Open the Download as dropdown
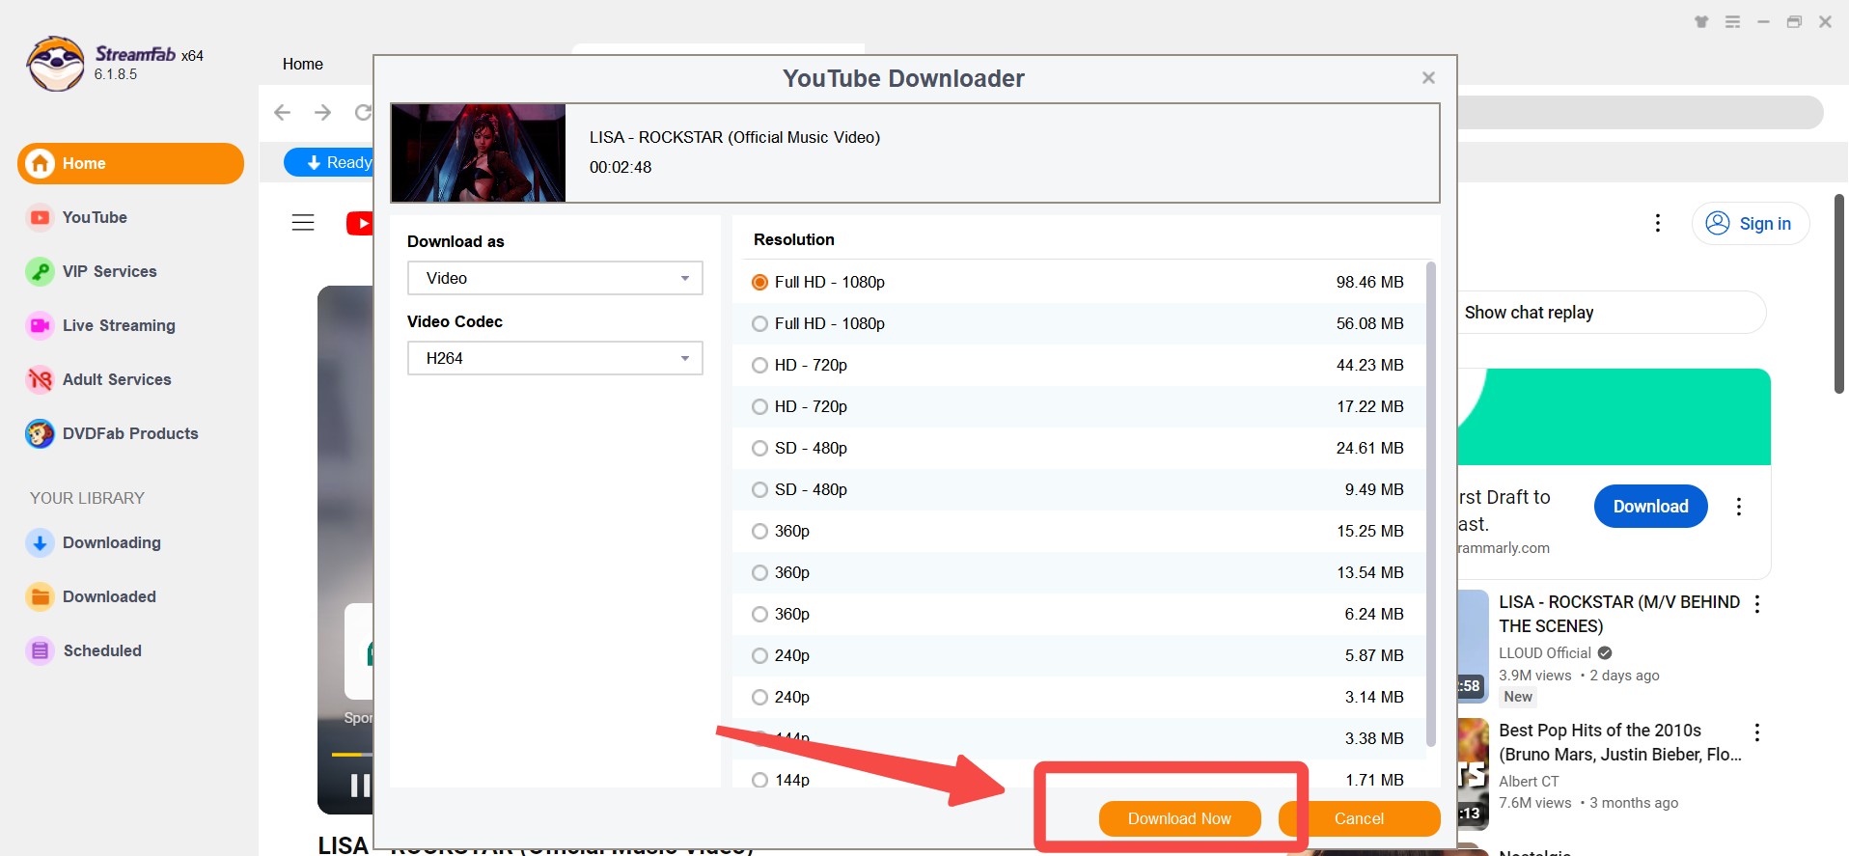1849x856 pixels. (x=555, y=278)
